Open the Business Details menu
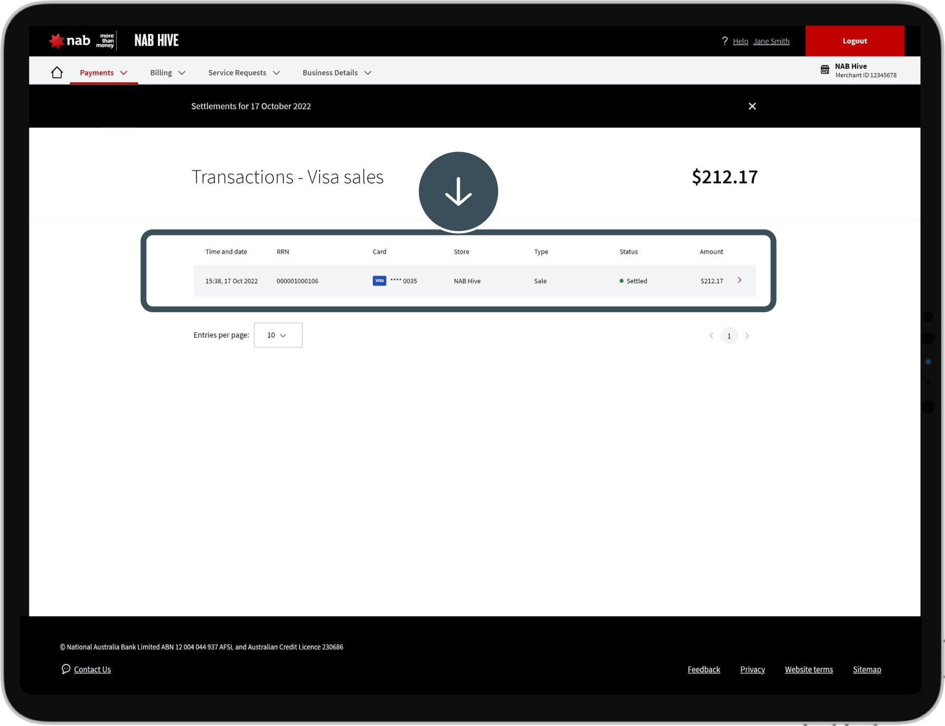 click(x=336, y=73)
